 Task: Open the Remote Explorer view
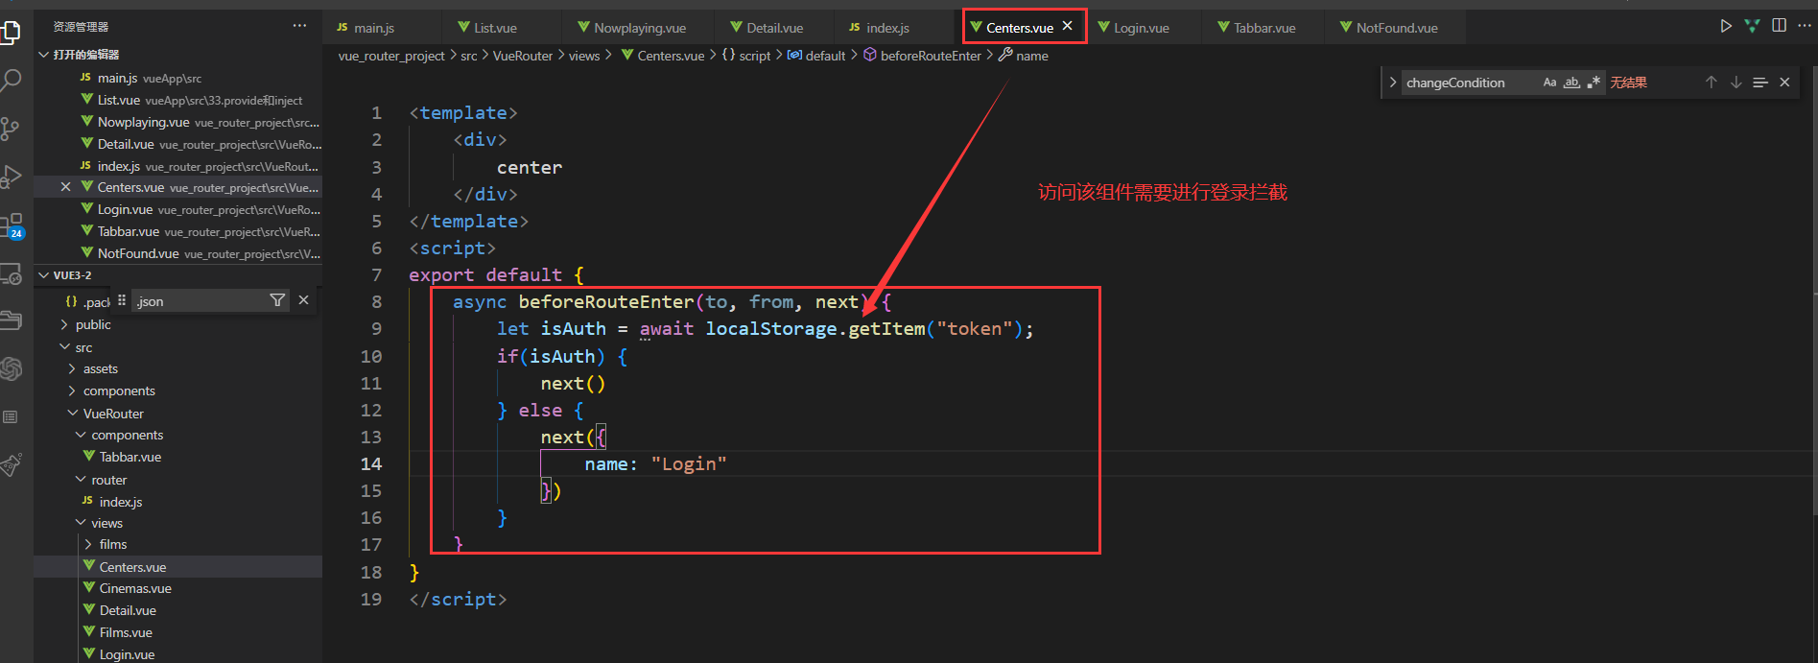(x=11, y=274)
